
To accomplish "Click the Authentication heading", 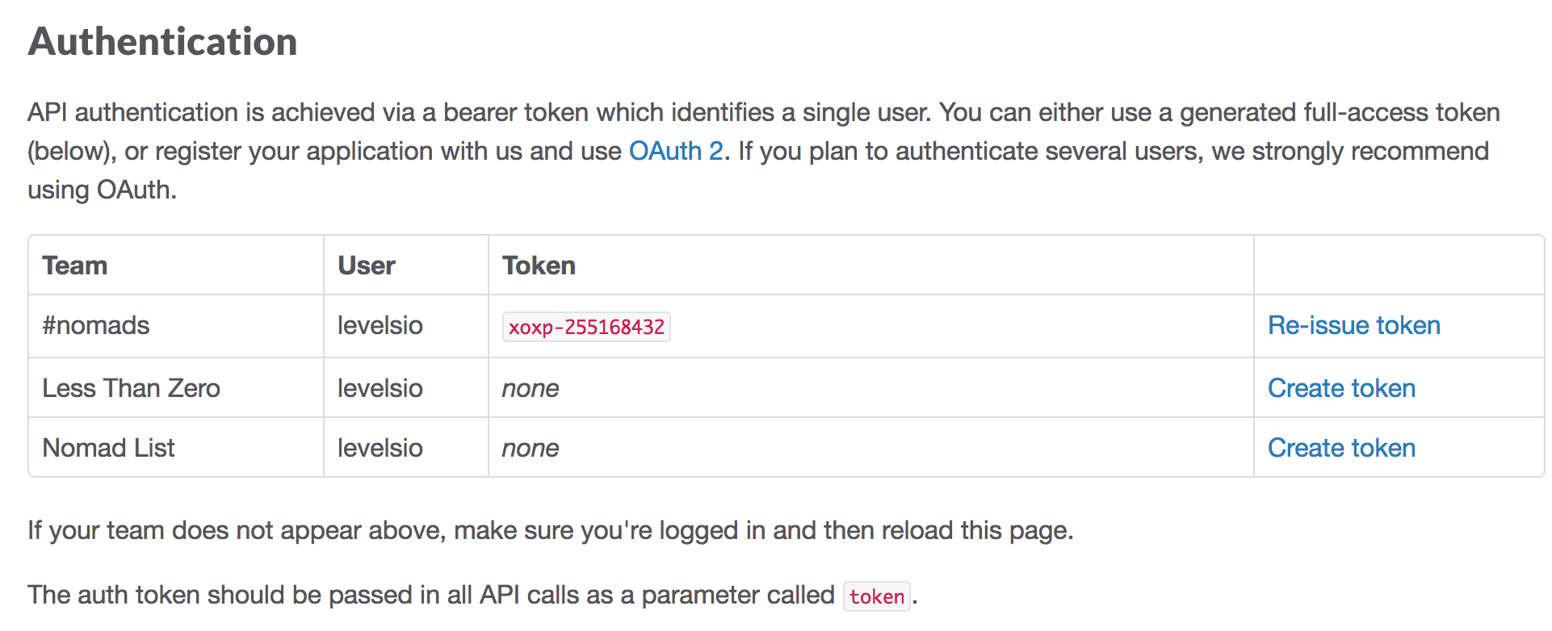I will 162,42.
